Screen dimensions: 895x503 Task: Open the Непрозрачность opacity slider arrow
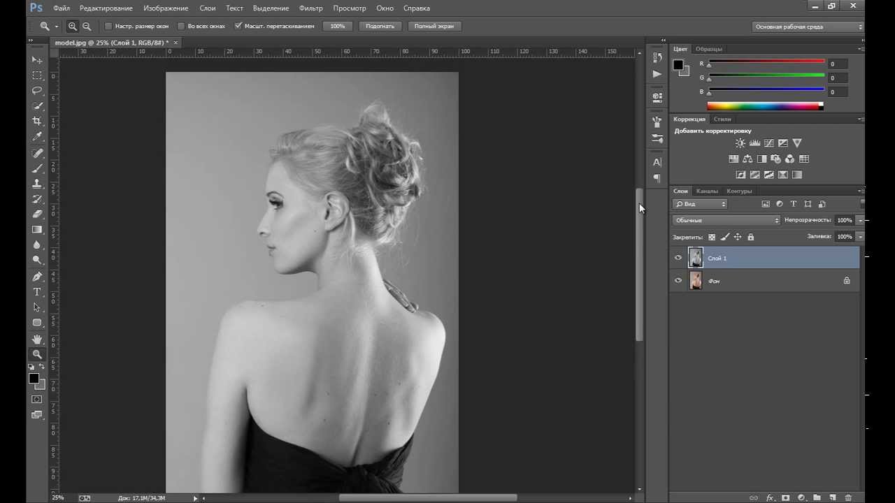[860, 220]
